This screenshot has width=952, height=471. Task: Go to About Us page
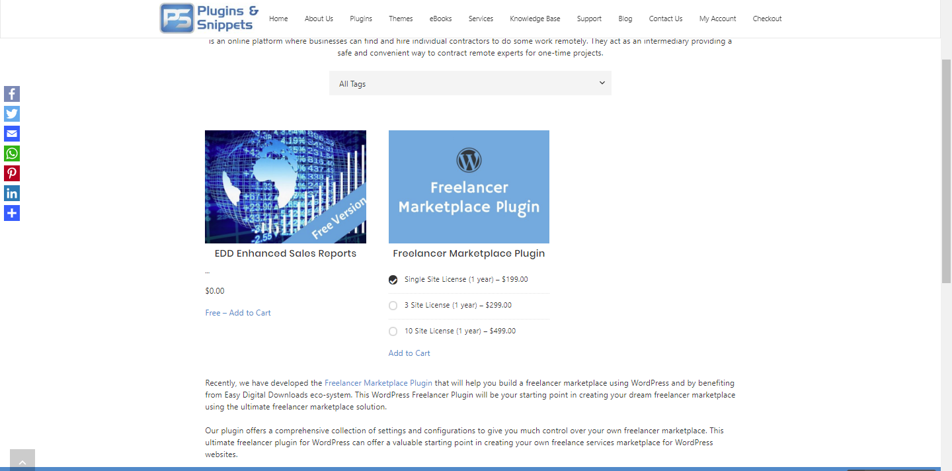click(319, 19)
